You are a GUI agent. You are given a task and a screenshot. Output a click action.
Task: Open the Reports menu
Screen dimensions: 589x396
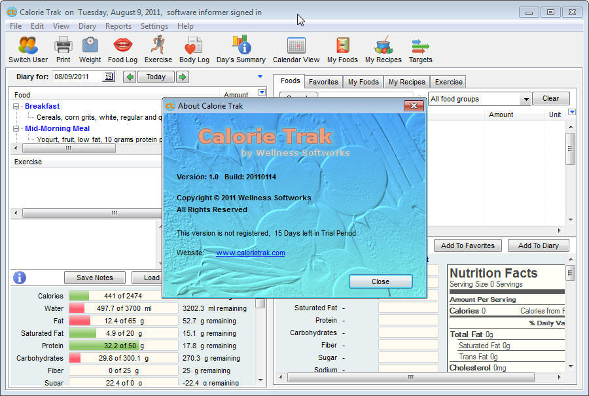tap(118, 26)
